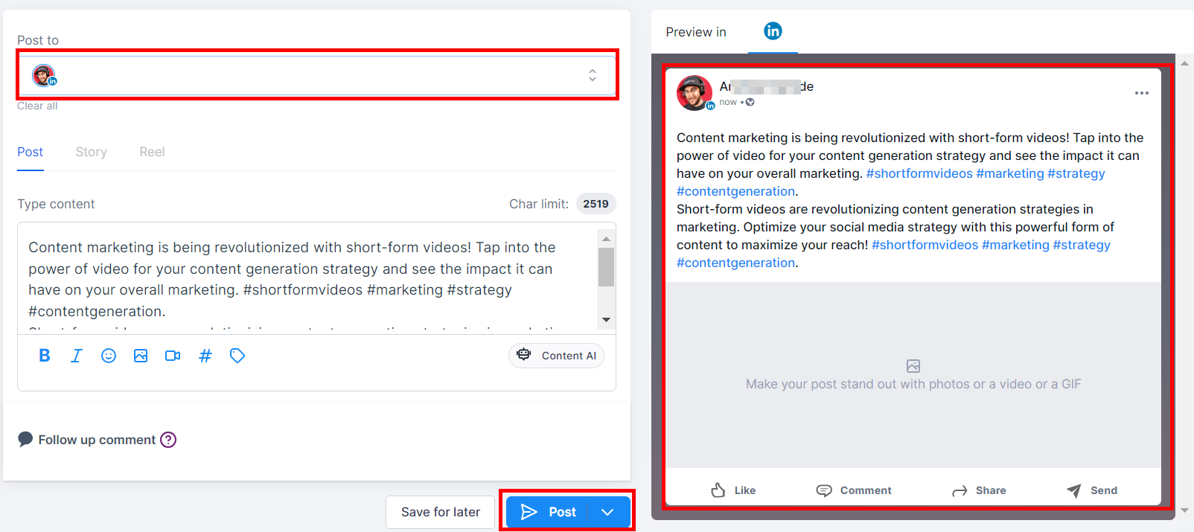
Task: Open the emoji picker
Action: click(109, 356)
